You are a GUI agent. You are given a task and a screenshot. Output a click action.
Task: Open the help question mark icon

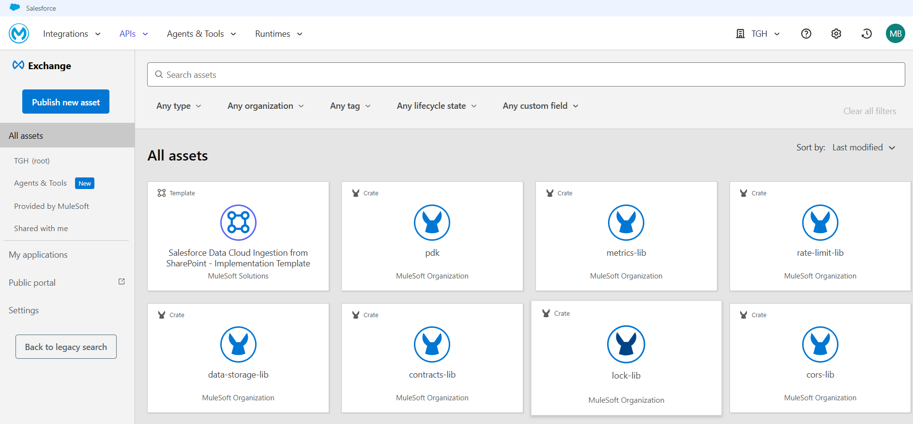[x=806, y=33]
